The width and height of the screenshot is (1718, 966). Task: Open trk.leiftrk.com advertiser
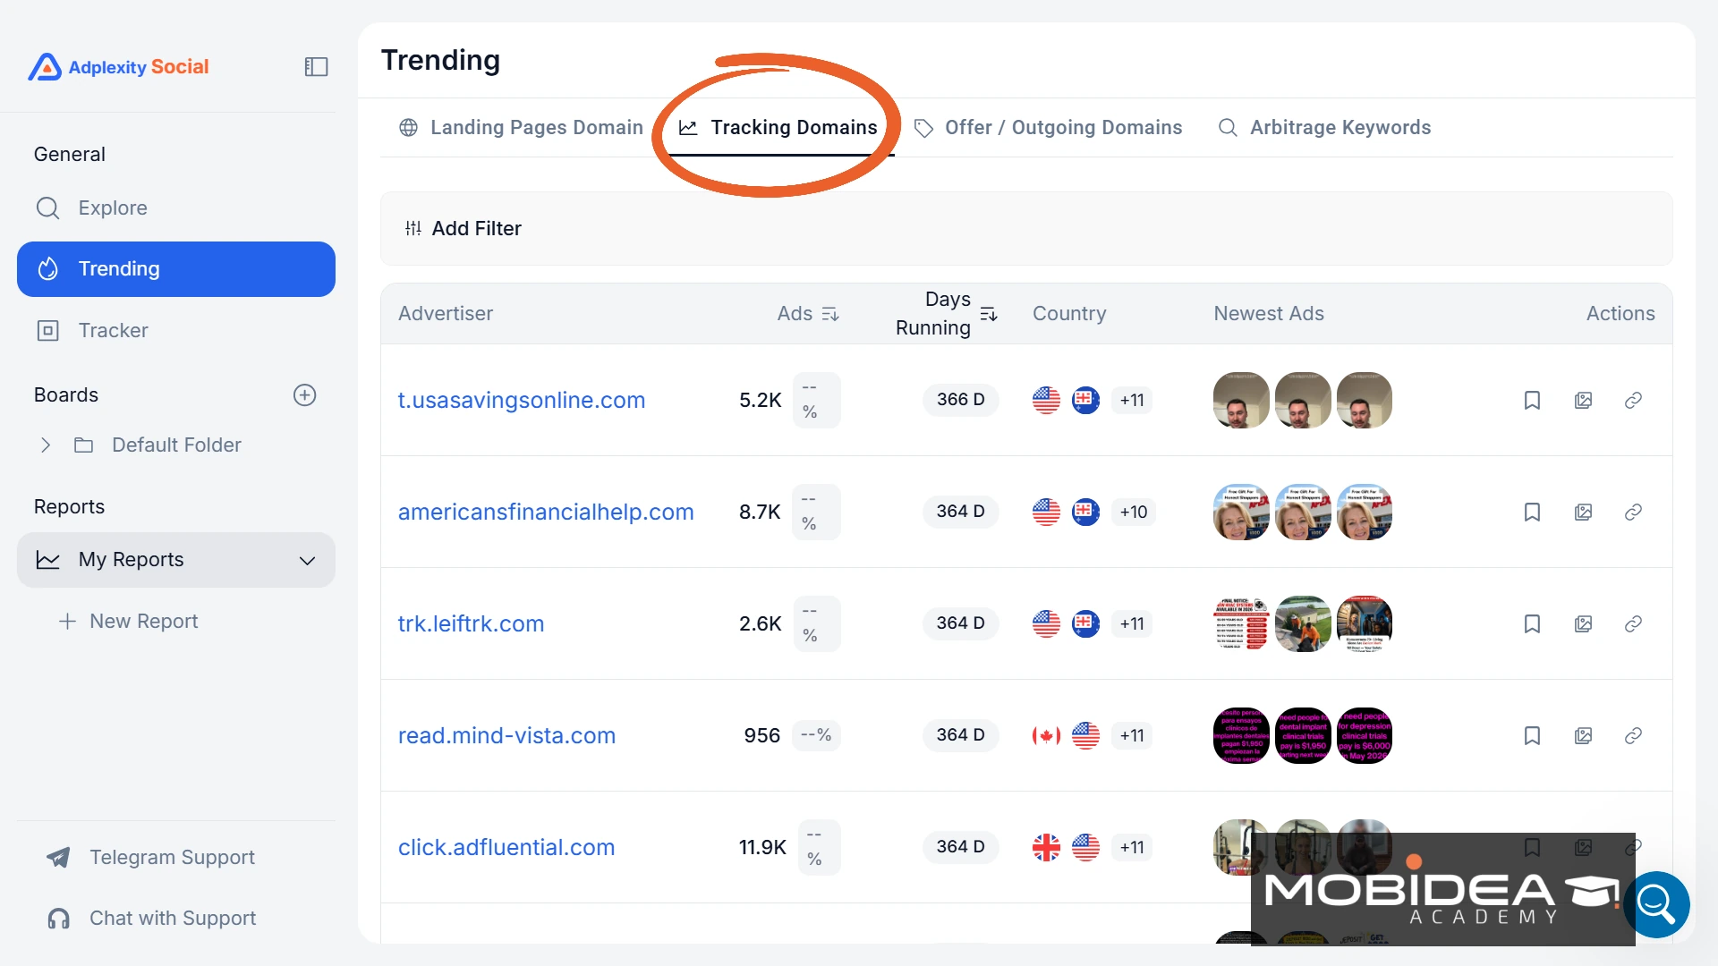(471, 623)
